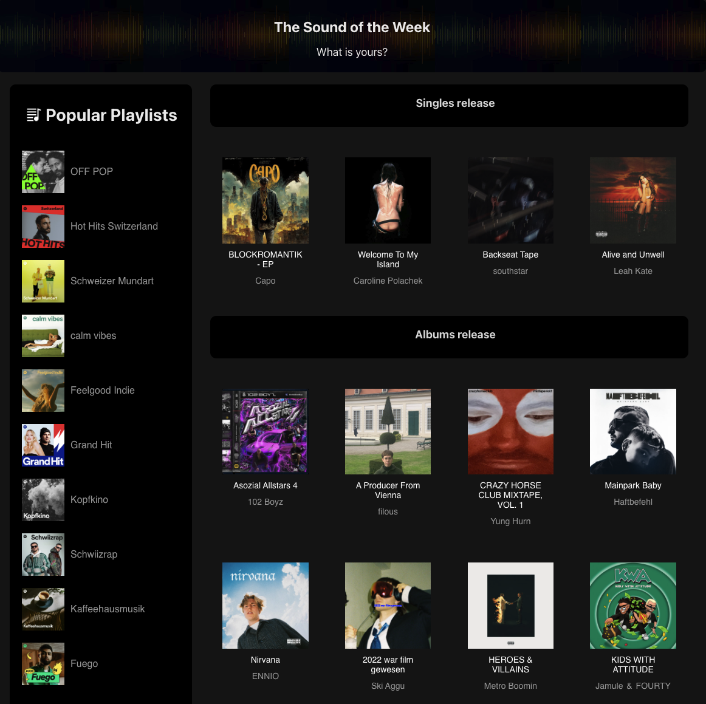706x704 pixels.
Task: Open HEROES & VILLAINS album cover
Action: point(510,606)
